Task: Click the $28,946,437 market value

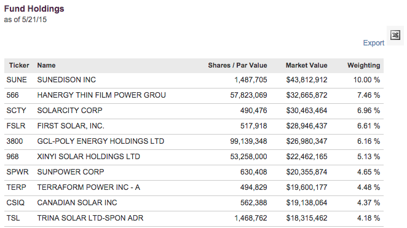Action: point(307,126)
